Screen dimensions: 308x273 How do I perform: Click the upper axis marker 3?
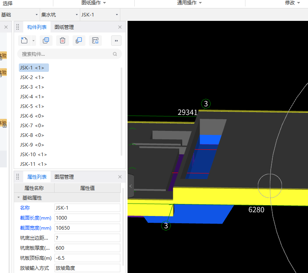pyautogui.click(x=206, y=104)
